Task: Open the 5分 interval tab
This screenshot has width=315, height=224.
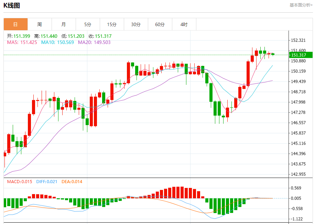Action: point(88,24)
